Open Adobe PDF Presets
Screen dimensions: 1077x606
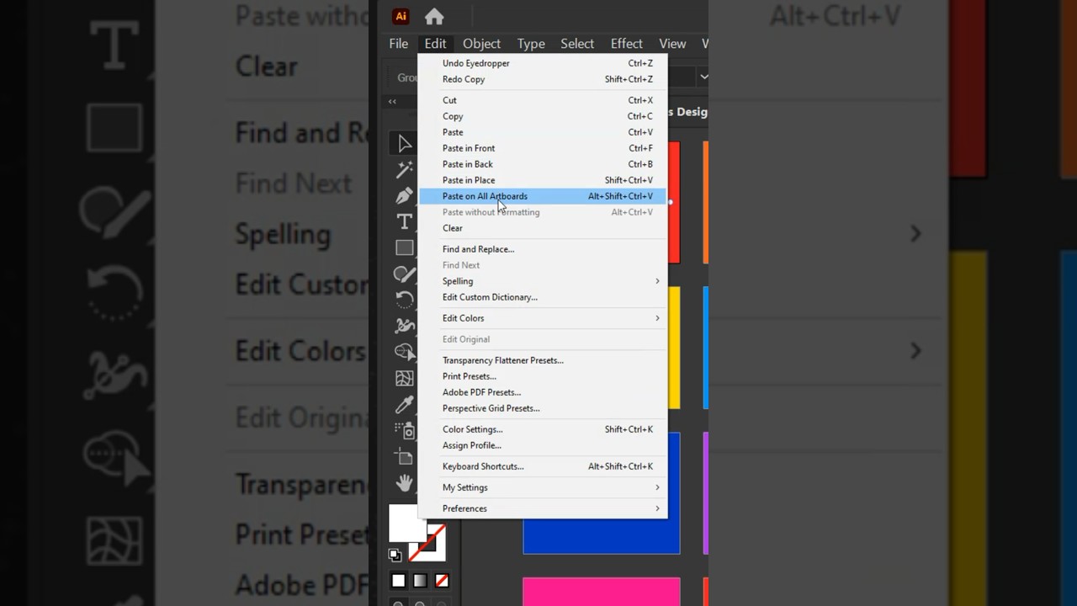(x=544, y=392)
